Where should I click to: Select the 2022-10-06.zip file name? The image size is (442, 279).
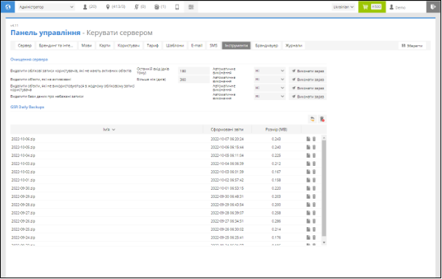point(23,139)
